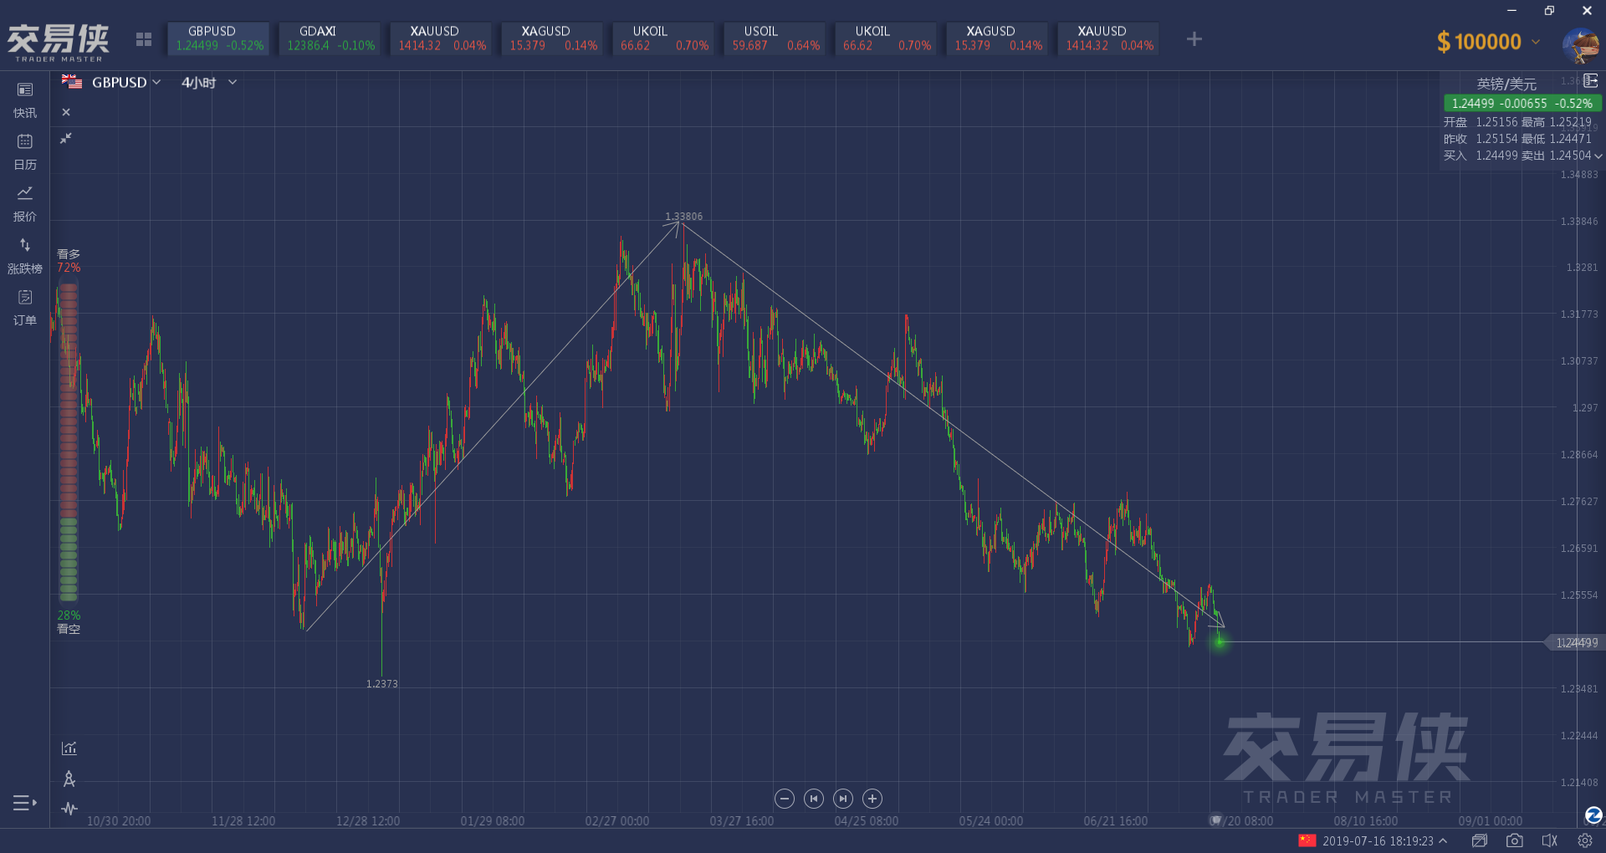Add a new symbol tab with plus
Viewport: 1606px width, 853px height.
point(1194,39)
